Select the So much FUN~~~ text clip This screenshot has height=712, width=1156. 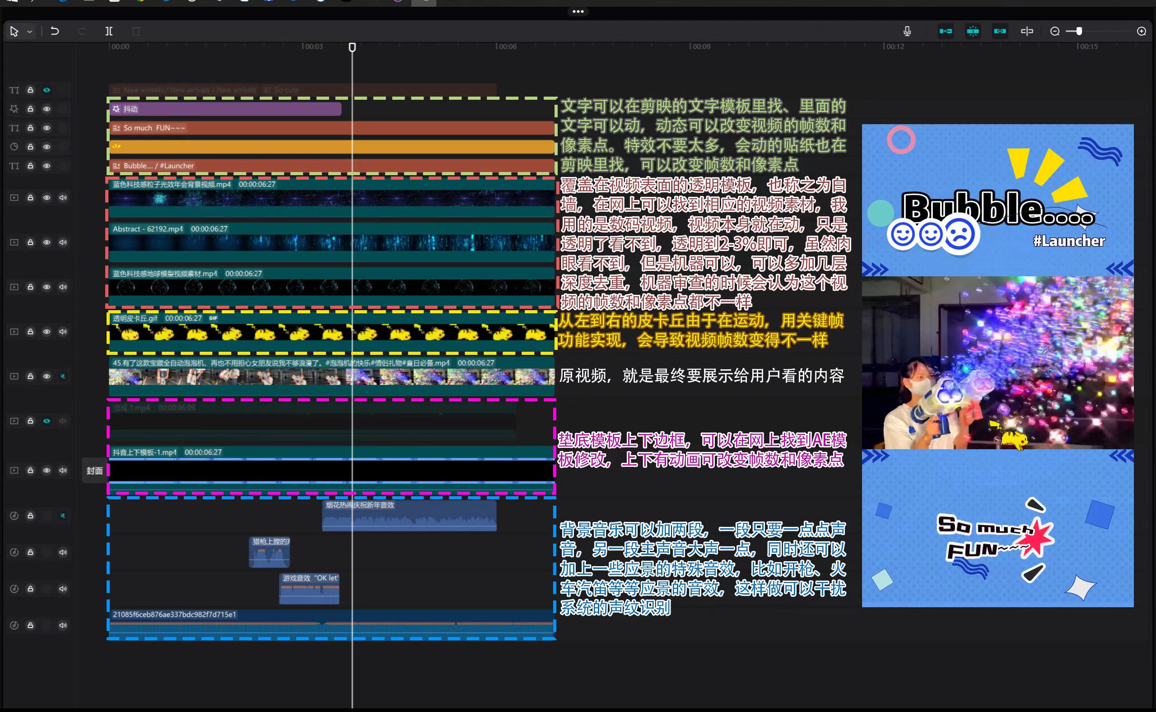pyautogui.click(x=332, y=128)
